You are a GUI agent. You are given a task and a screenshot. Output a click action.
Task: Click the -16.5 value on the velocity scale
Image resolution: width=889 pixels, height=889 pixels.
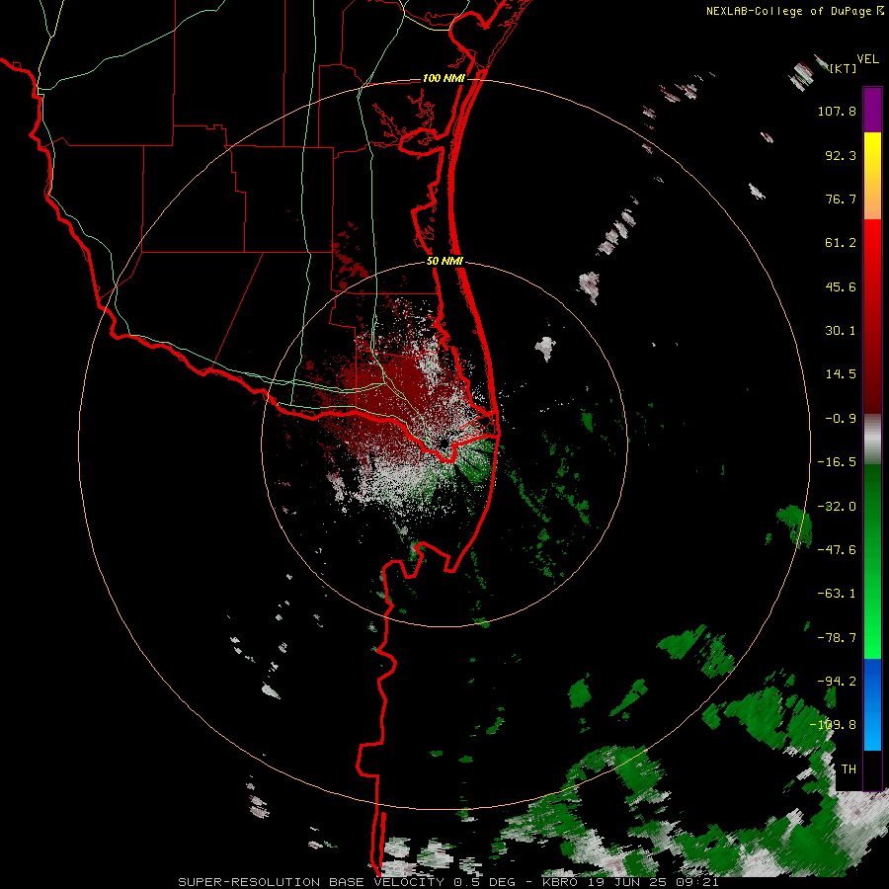(x=837, y=462)
